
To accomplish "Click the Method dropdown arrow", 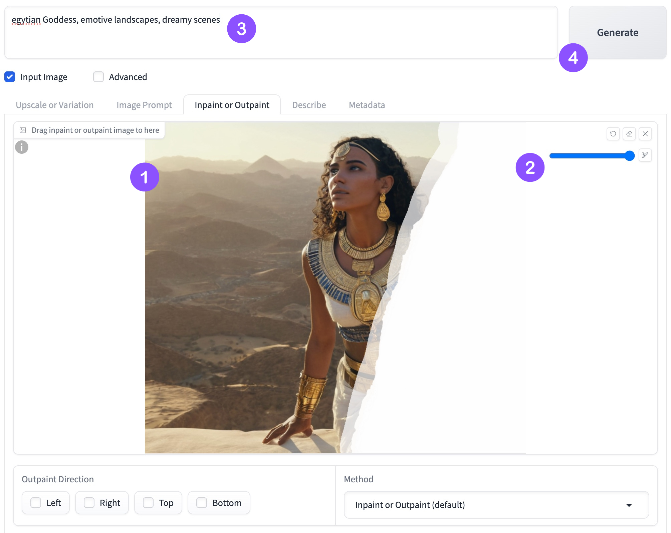I will point(629,505).
